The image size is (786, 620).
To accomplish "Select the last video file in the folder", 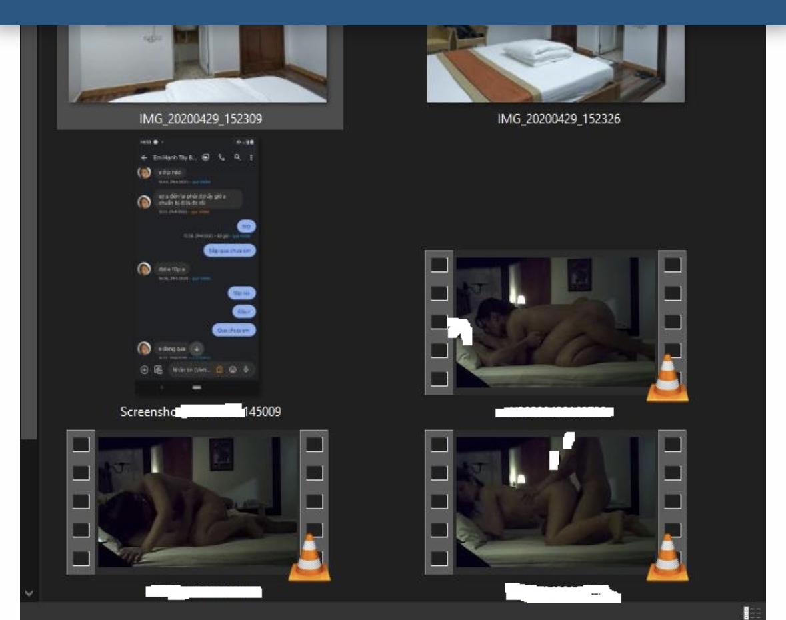I will coord(555,501).
